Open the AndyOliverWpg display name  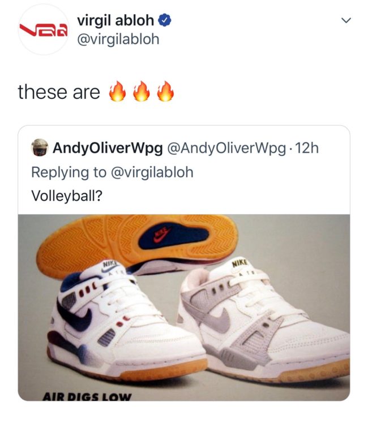[x=108, y=148]
